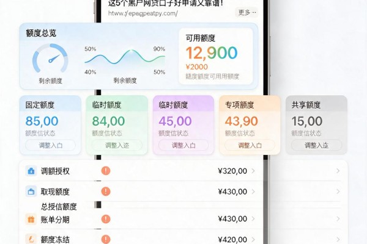The height and width of the screenshot is (244, 367).
Task: Click the ¥320,00 amount
Action: tap(232, 171)
